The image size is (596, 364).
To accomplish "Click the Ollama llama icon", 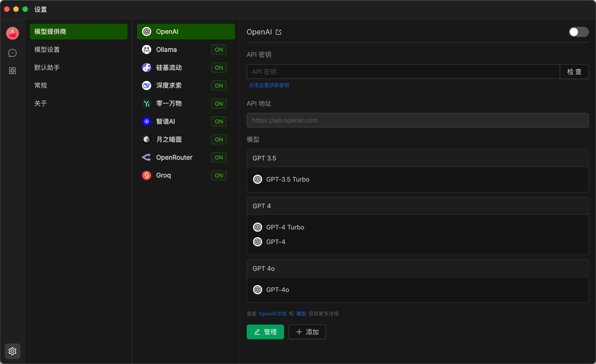I will pyautogui.click(x=146, y=50).
